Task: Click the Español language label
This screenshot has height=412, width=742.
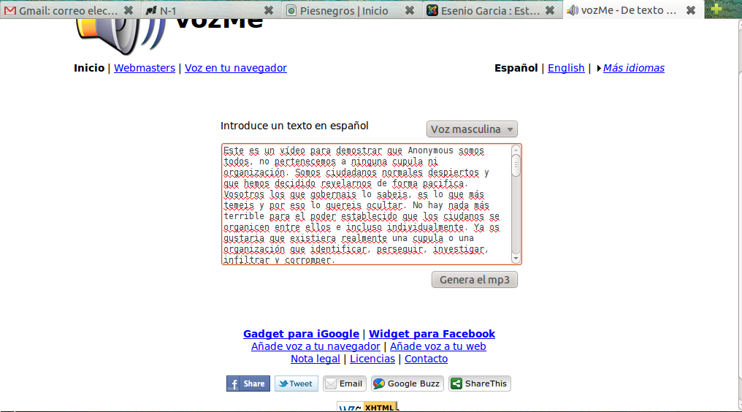Action: coord(516,68)
